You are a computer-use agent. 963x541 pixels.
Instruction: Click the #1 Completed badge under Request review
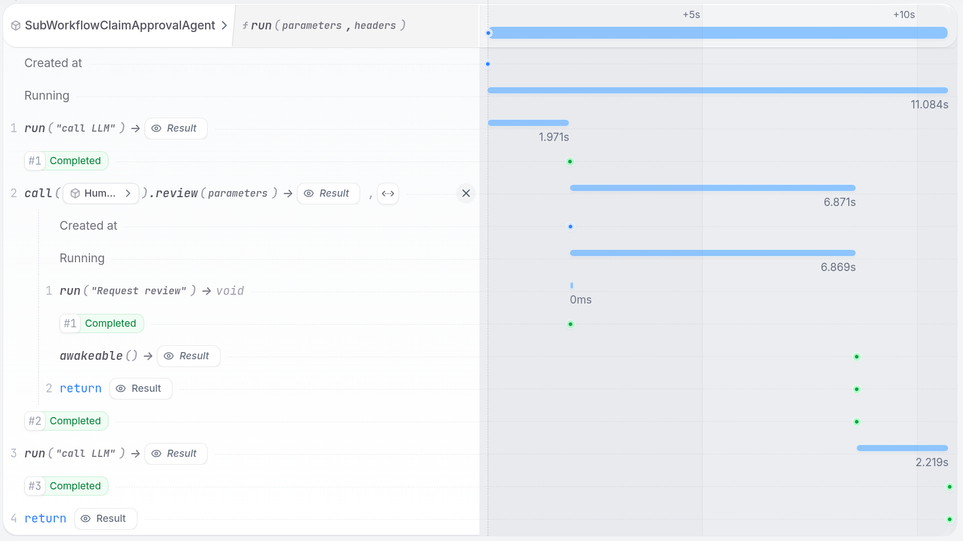click(x=101, y=324)
